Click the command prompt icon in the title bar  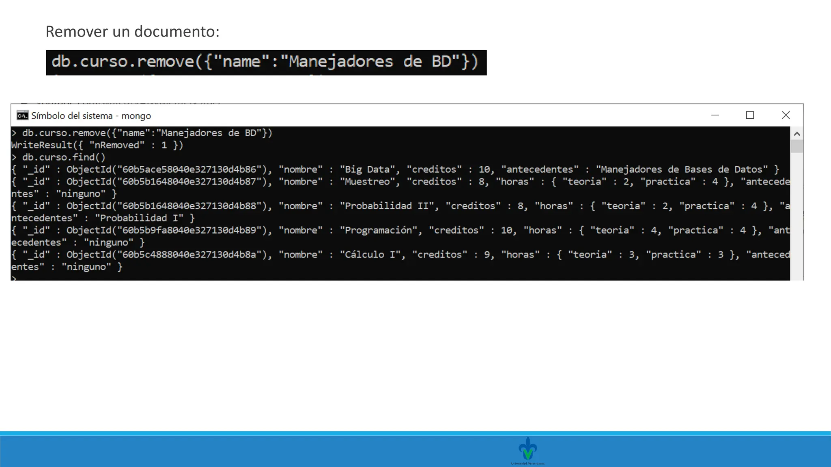pyautogui.click(x=22, y=116)
